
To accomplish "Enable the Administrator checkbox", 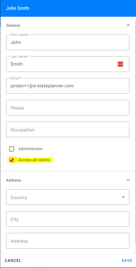I will [12, 149].
